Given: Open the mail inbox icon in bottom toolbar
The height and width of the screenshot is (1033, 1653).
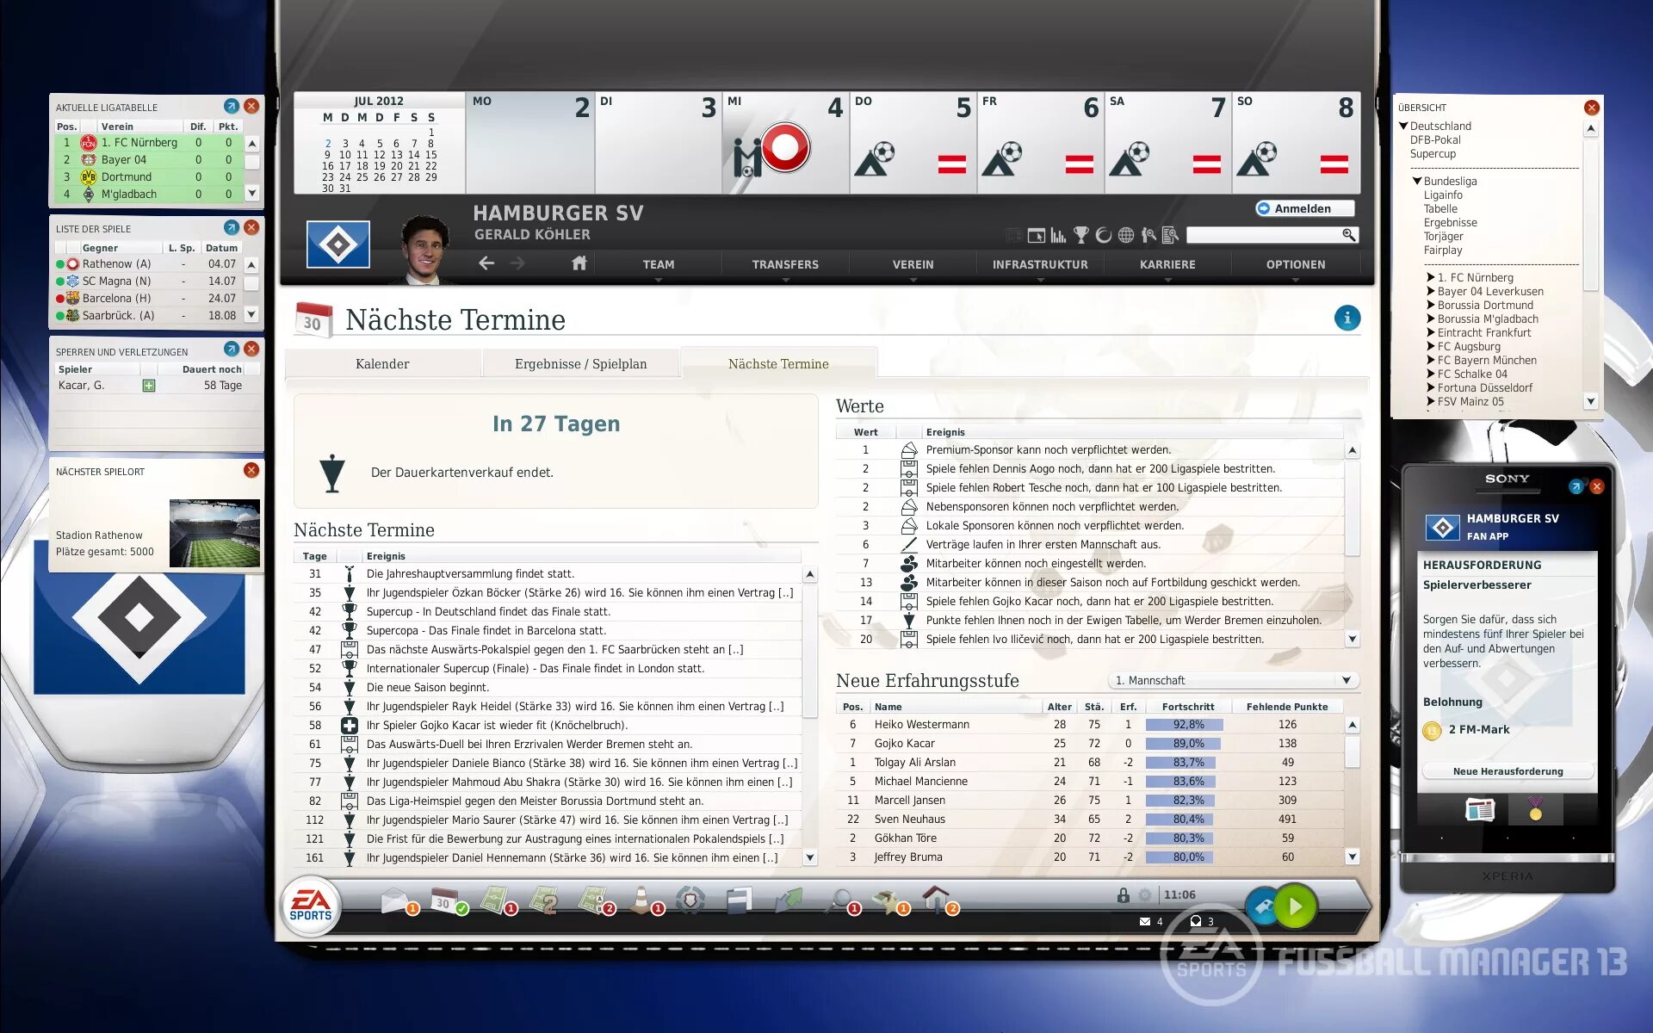Looking at the screenshot, I should coord(393,900).
